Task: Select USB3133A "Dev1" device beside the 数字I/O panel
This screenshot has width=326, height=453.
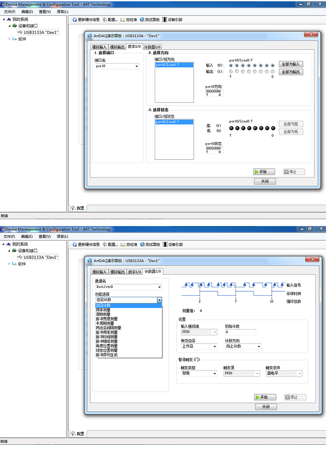Action: [40, 32]
